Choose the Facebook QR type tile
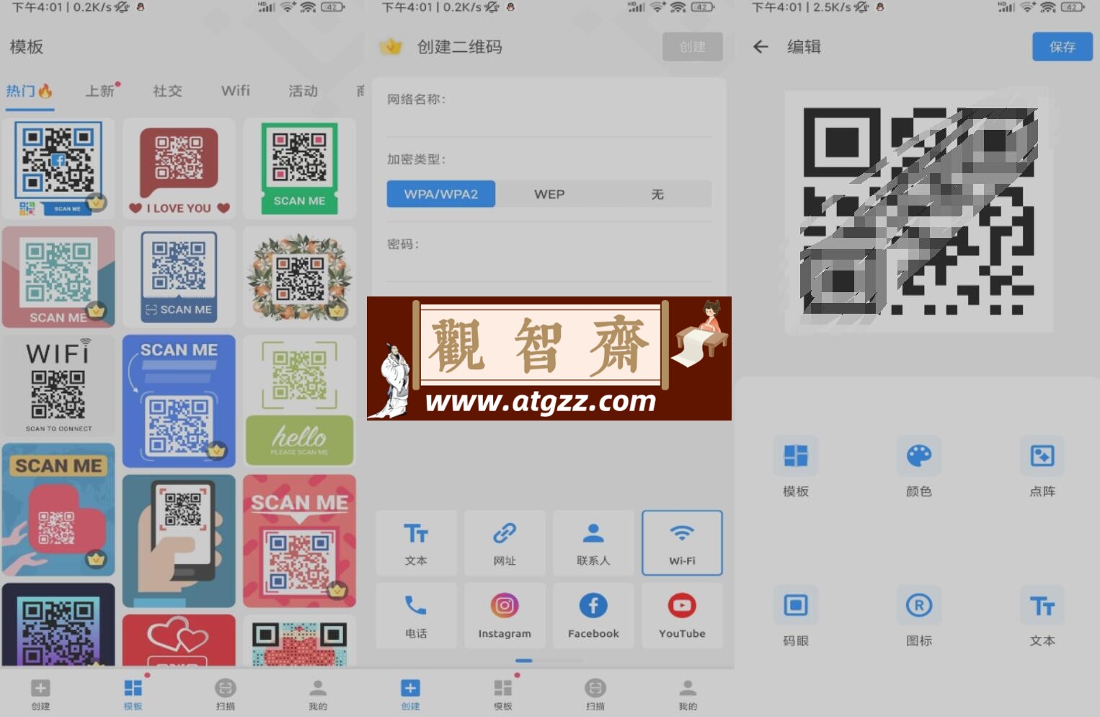This screenshot has width=1100, height=717. pyautogui.click(x=593, y=615)
